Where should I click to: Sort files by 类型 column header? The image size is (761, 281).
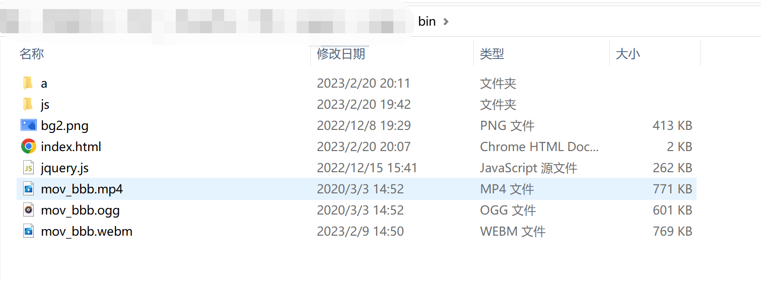pyautogui.click(x=492, y=54)
